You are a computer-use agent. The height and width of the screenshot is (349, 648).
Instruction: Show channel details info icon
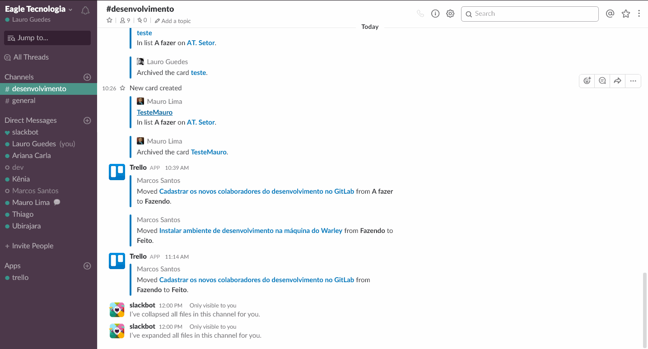click(x=435, y=14)
